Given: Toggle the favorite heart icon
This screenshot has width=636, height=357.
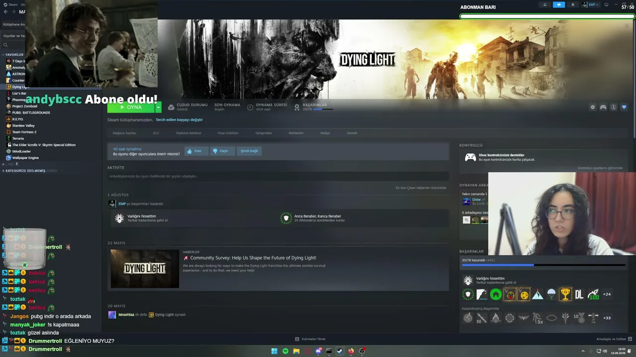Looking at the screenshot, I should [x=624, y=107].
